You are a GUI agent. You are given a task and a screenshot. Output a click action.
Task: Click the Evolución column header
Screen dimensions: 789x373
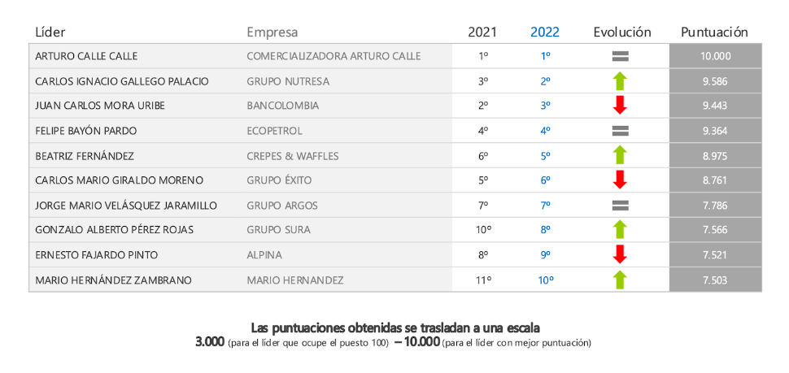coord(622,33)
